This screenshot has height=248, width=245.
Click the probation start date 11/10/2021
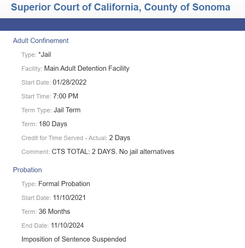(x=69, y=198)
